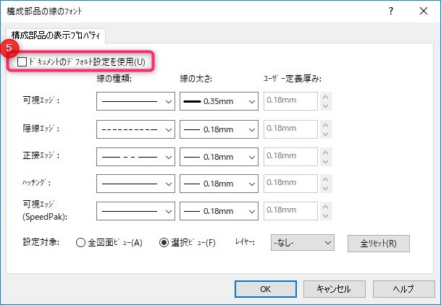Open 隠線エッジ line thickness dropdown
This screenshot has height=305, width=441.
219,129
